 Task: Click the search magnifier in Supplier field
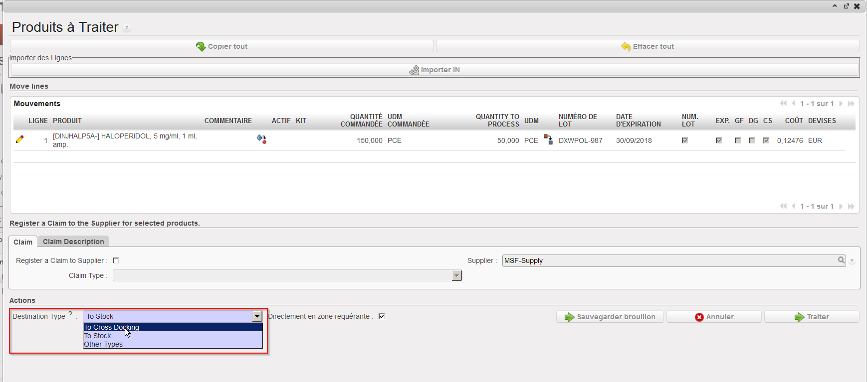[841, 260]
